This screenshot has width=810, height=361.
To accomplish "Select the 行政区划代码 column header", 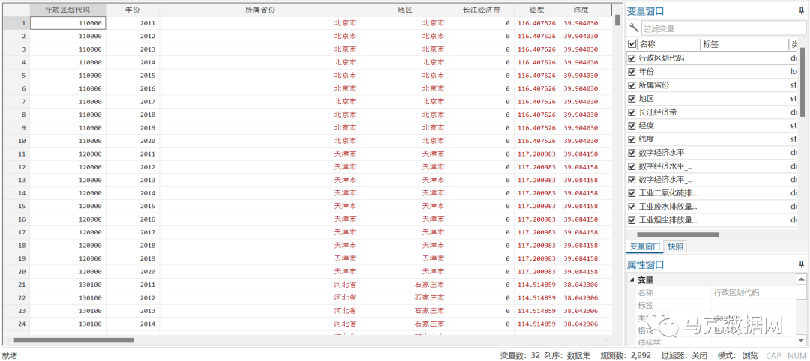I will tap(68, 10).
